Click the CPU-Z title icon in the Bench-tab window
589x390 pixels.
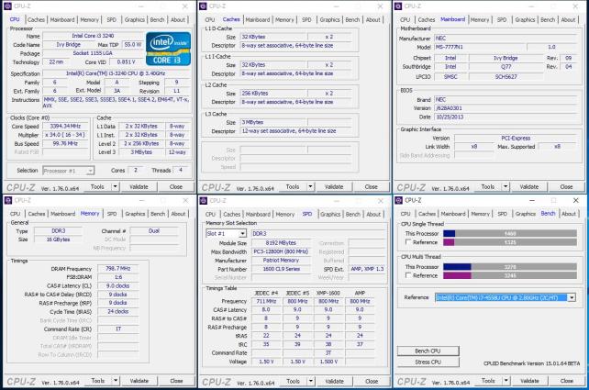tap(398, 200)
